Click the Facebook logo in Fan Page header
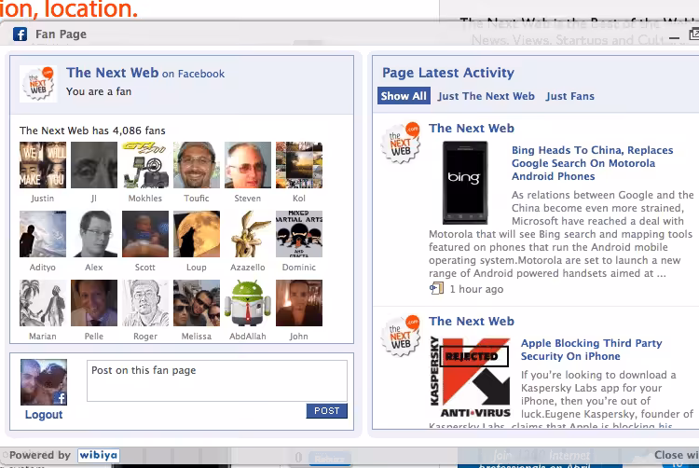699x468 pixels. (x=21, y=34)
